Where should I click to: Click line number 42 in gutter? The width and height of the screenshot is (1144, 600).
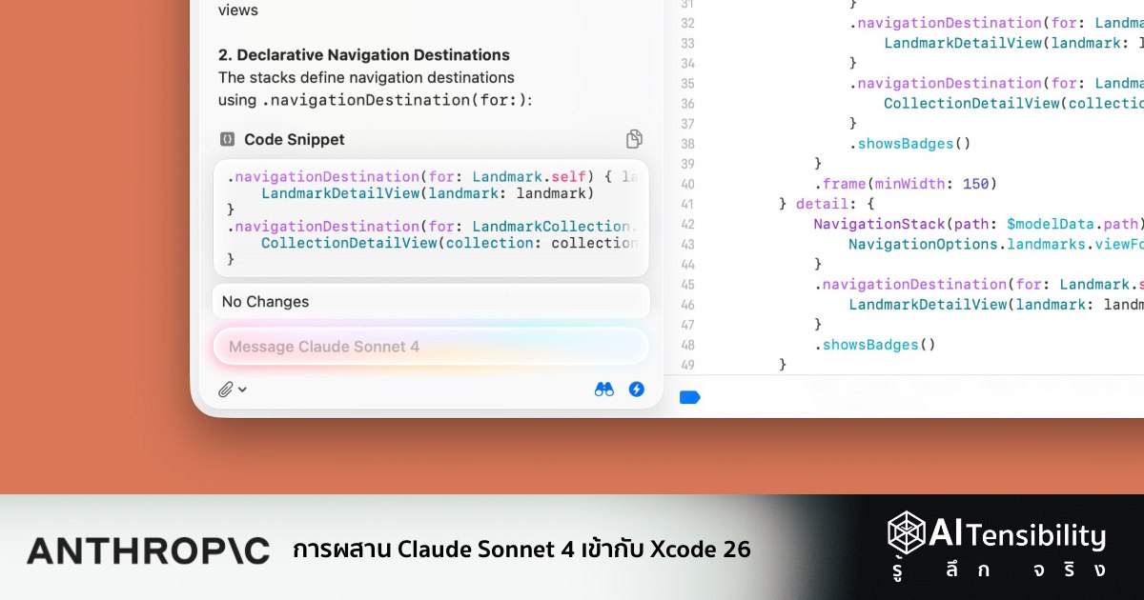coord(687,224)
